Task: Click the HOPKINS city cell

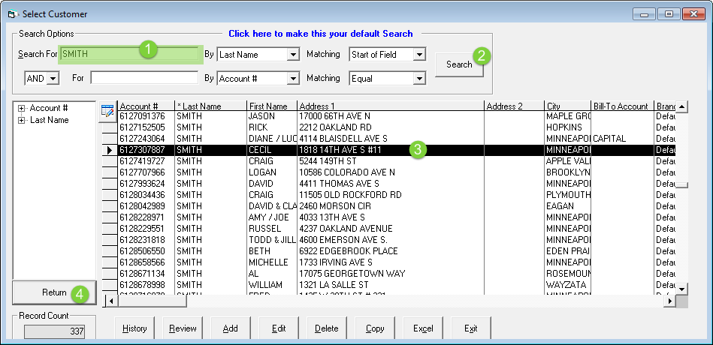Action: pyautogui.click(x=567, y=127)
